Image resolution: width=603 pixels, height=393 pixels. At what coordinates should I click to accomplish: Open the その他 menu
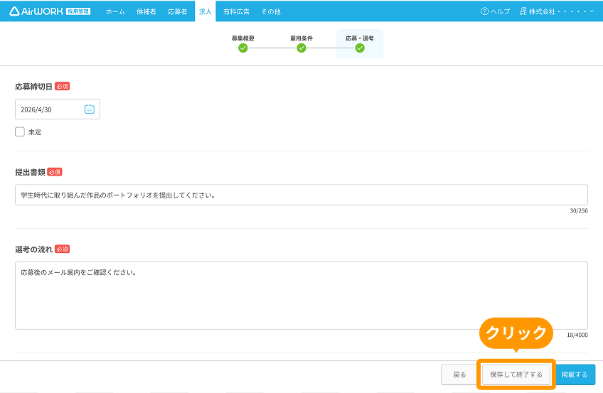pos(271,11)
